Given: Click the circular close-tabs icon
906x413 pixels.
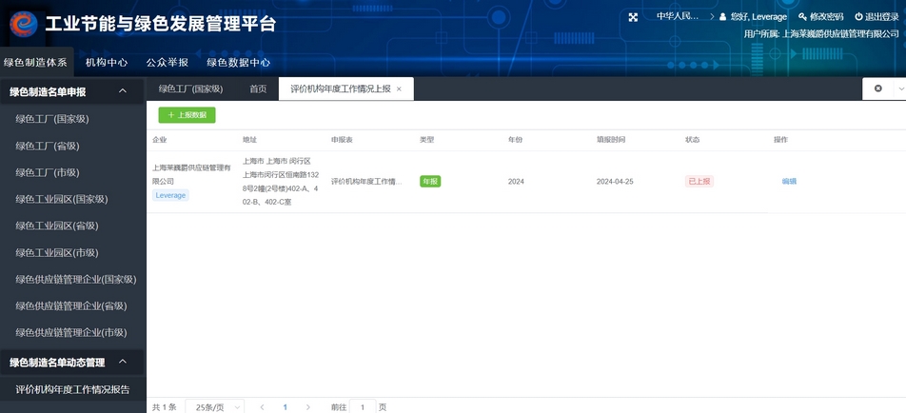Looking at the screenshot, I should pos(878,88).
